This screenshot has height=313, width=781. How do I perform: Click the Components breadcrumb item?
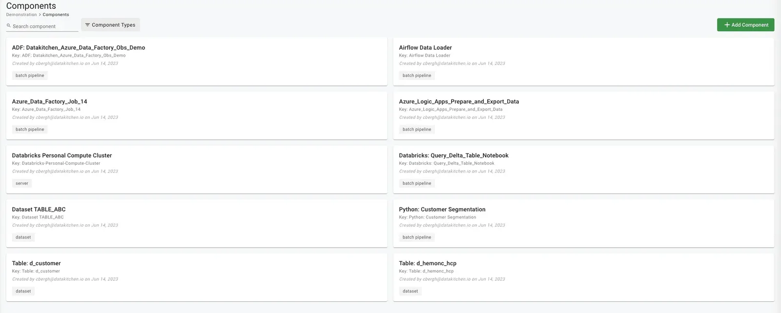[x=56, y=15]
